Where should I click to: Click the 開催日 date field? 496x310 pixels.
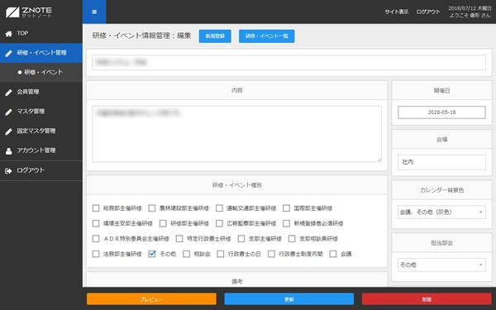(x=441, y=112)
